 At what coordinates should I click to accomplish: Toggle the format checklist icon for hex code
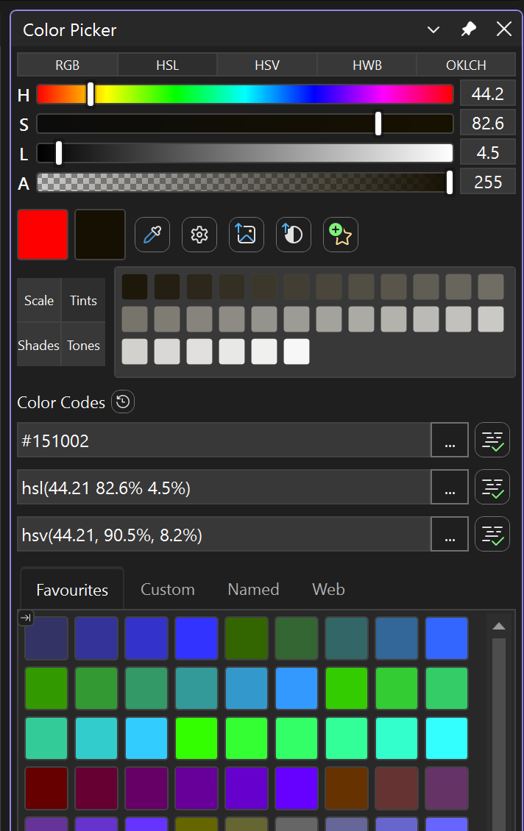point(492,441)
